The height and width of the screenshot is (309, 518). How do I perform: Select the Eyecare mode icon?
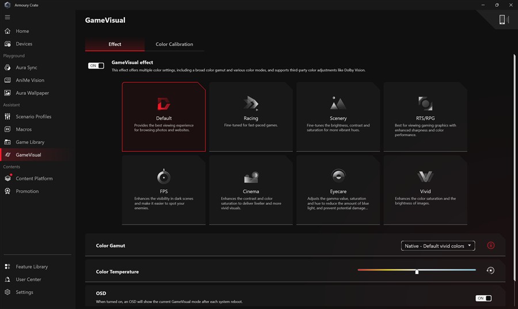tap(338, 176)
